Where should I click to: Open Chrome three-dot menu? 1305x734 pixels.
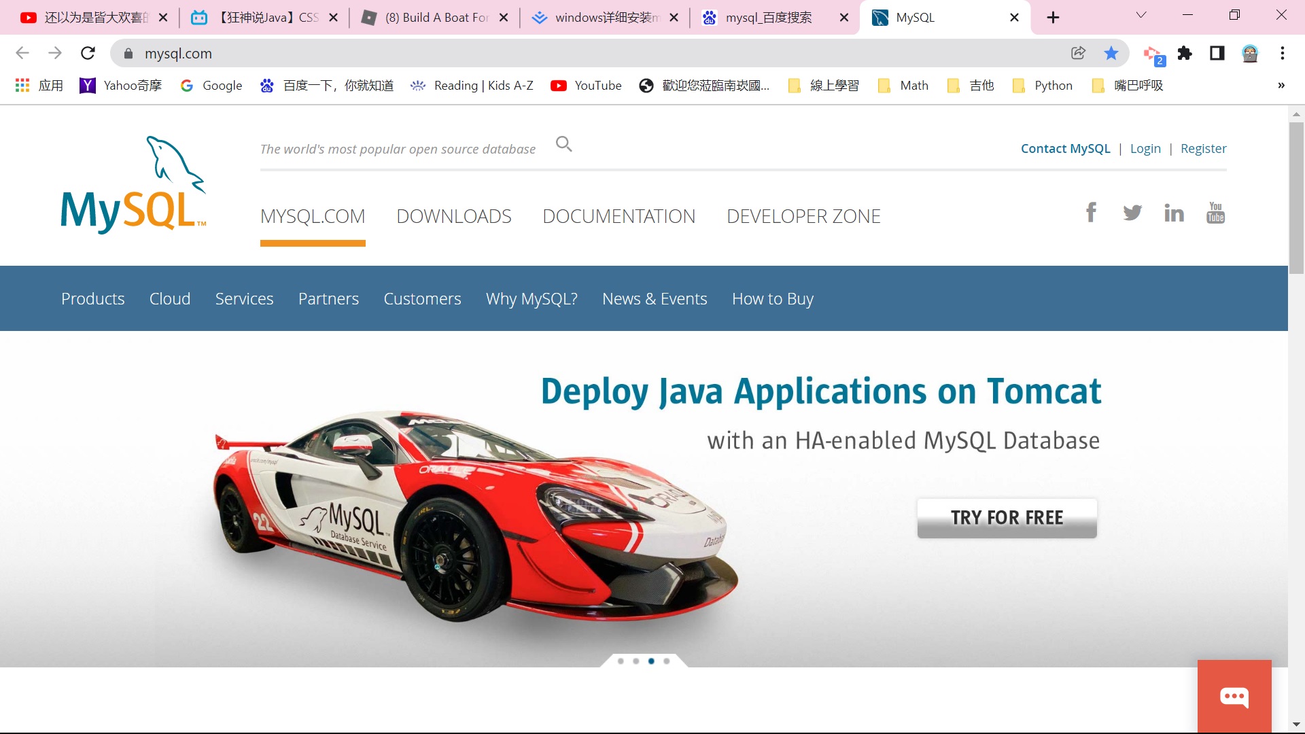tap(1283, 53)
